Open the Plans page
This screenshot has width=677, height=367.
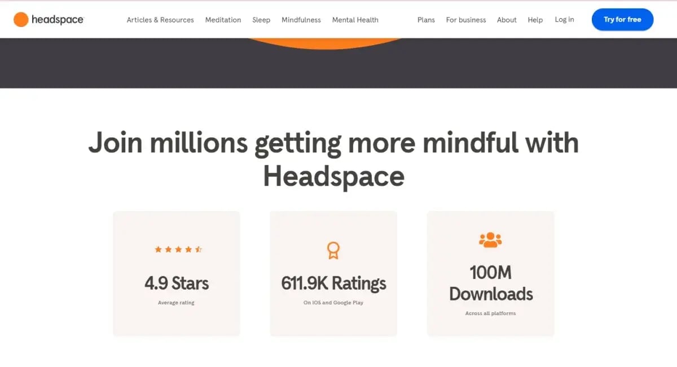point(426,20)
